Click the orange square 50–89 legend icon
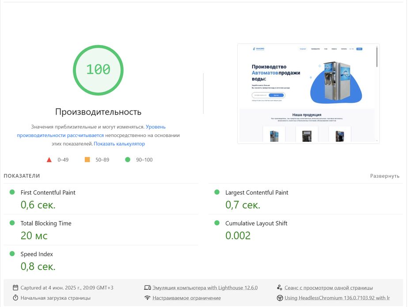413x307 pixels. coord(87,160)
